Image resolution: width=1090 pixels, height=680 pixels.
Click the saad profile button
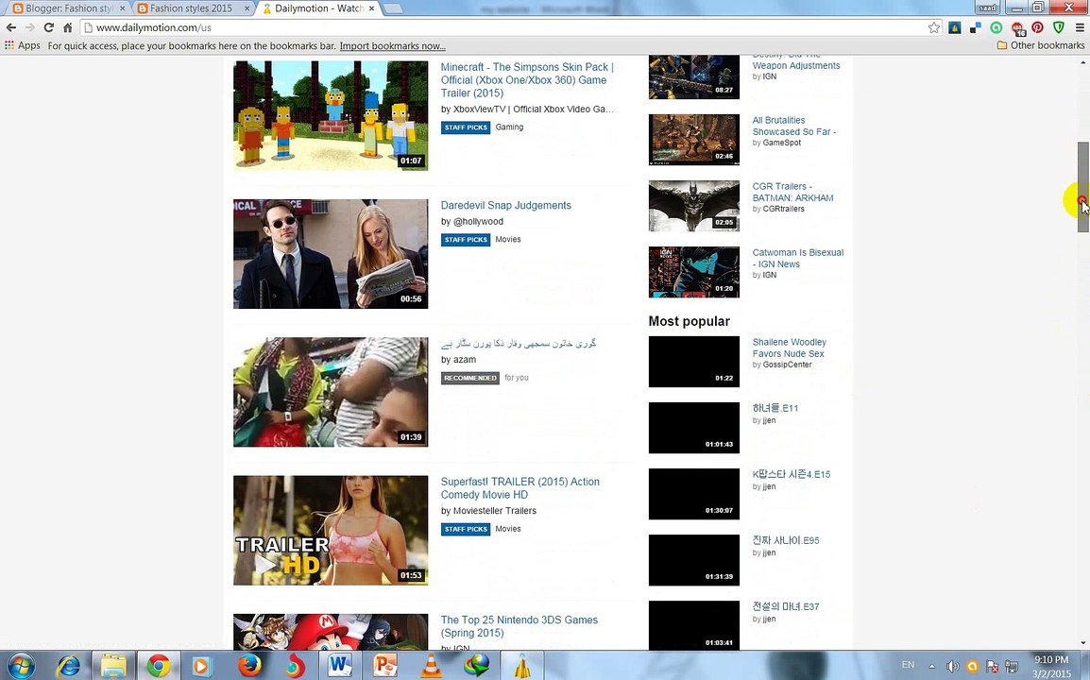[x=987, y=8]
